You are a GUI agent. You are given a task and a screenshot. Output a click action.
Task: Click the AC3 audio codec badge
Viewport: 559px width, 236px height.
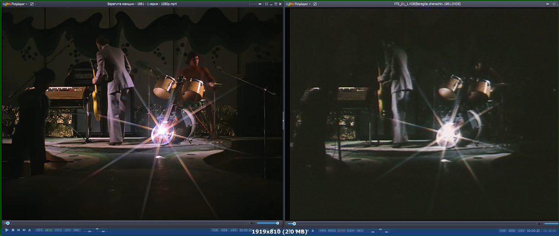click(360, 230)
